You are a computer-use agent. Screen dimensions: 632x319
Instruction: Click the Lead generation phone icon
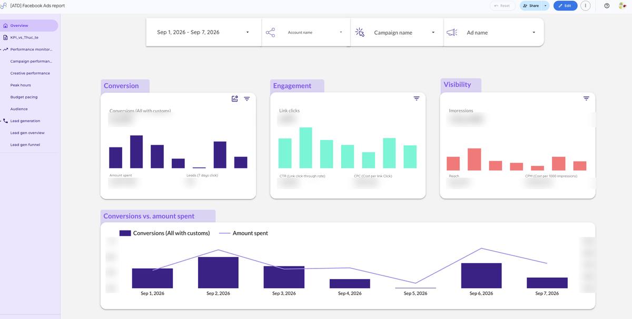tap(5, 121)
